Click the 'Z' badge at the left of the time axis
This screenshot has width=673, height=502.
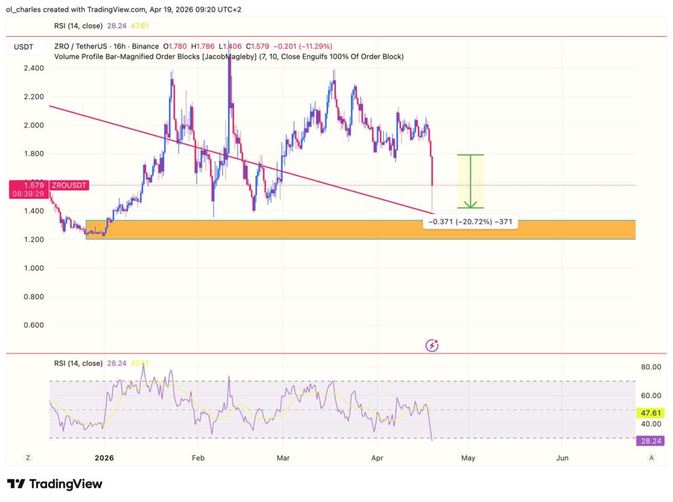28,457
